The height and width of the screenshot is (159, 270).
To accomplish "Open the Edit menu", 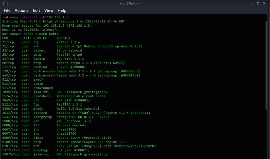I will pos(36,11).
